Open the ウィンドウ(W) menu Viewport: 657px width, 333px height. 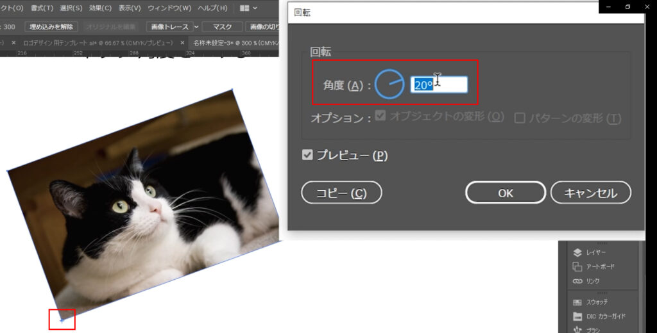[x=169, y=8]
